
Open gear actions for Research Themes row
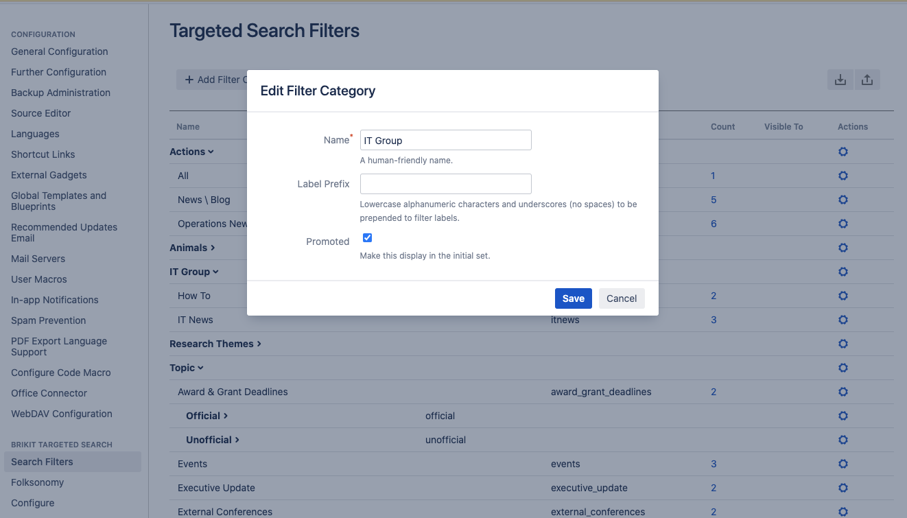[843, 344]
